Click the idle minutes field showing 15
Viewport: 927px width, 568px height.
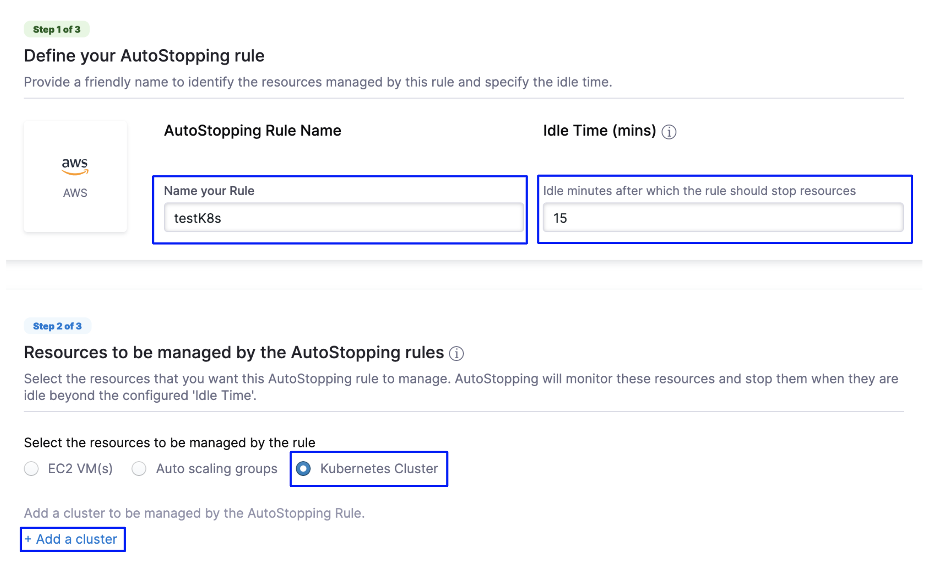(x=723, y=218)
